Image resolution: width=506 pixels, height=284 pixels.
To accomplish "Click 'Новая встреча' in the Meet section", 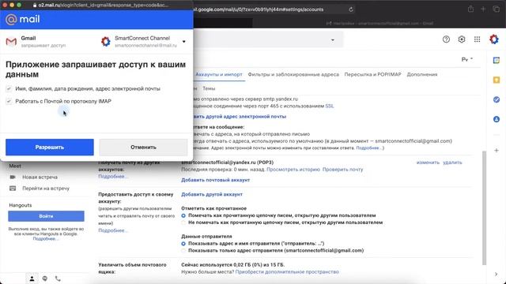I will 40,177.
